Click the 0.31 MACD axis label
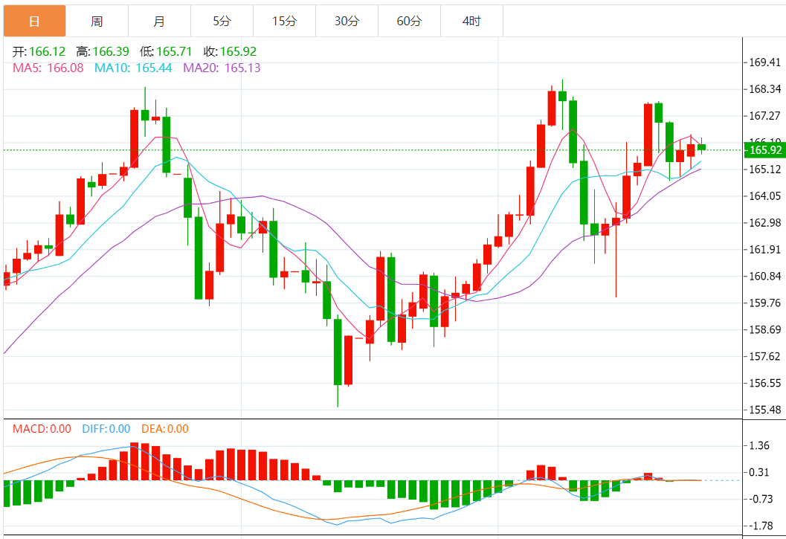 (759, 472)
